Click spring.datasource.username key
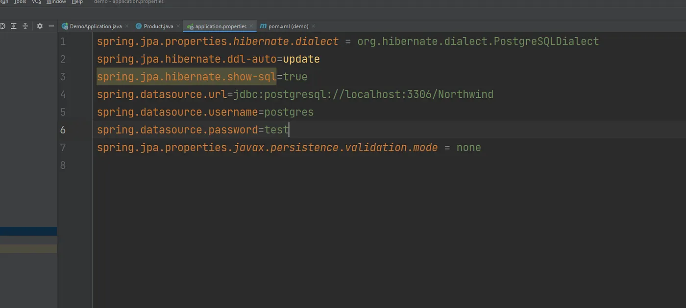 point(177,112)
